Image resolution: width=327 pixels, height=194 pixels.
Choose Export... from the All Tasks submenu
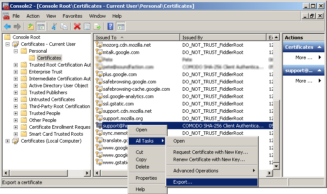(x=183, y=182)
